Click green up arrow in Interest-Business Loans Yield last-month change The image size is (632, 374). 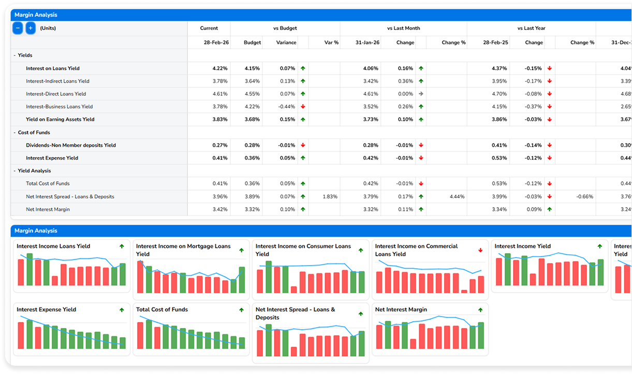click(421, 107)
